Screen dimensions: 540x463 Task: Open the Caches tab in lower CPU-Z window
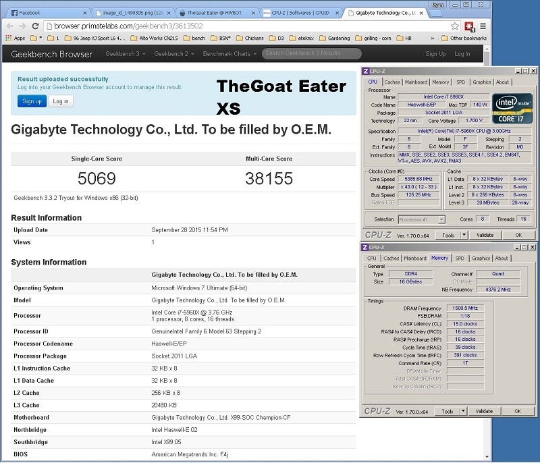(x=391, y=258)
